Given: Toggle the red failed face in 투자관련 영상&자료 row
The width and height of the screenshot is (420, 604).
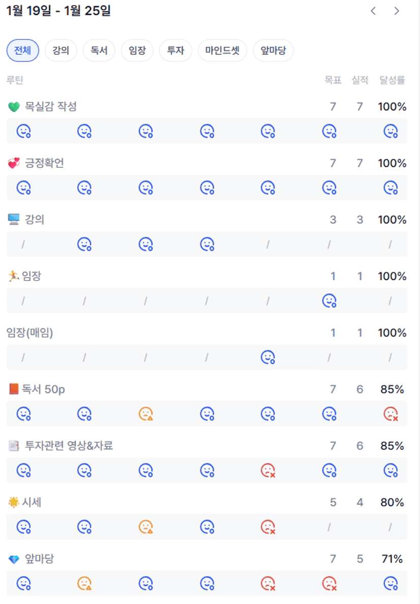Looking at the screenshot, I should pyautogui.click(x=268, y=471).
